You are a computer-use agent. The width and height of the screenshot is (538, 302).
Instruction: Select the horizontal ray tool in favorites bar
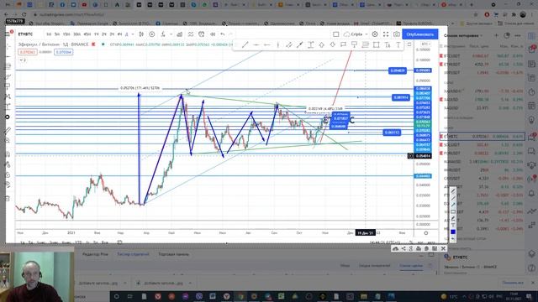tap(267, 44)
